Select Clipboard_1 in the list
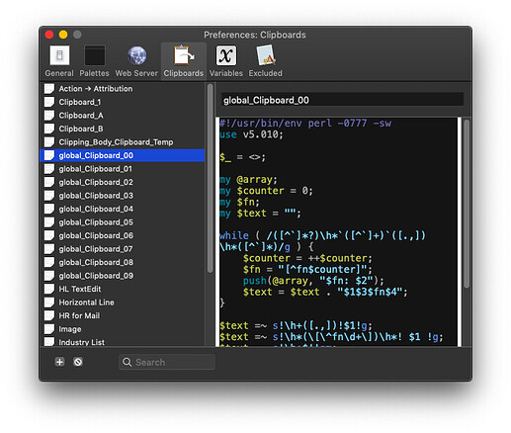Image resolution: width=511 pixels, height=433 pixels. (123, 102)
